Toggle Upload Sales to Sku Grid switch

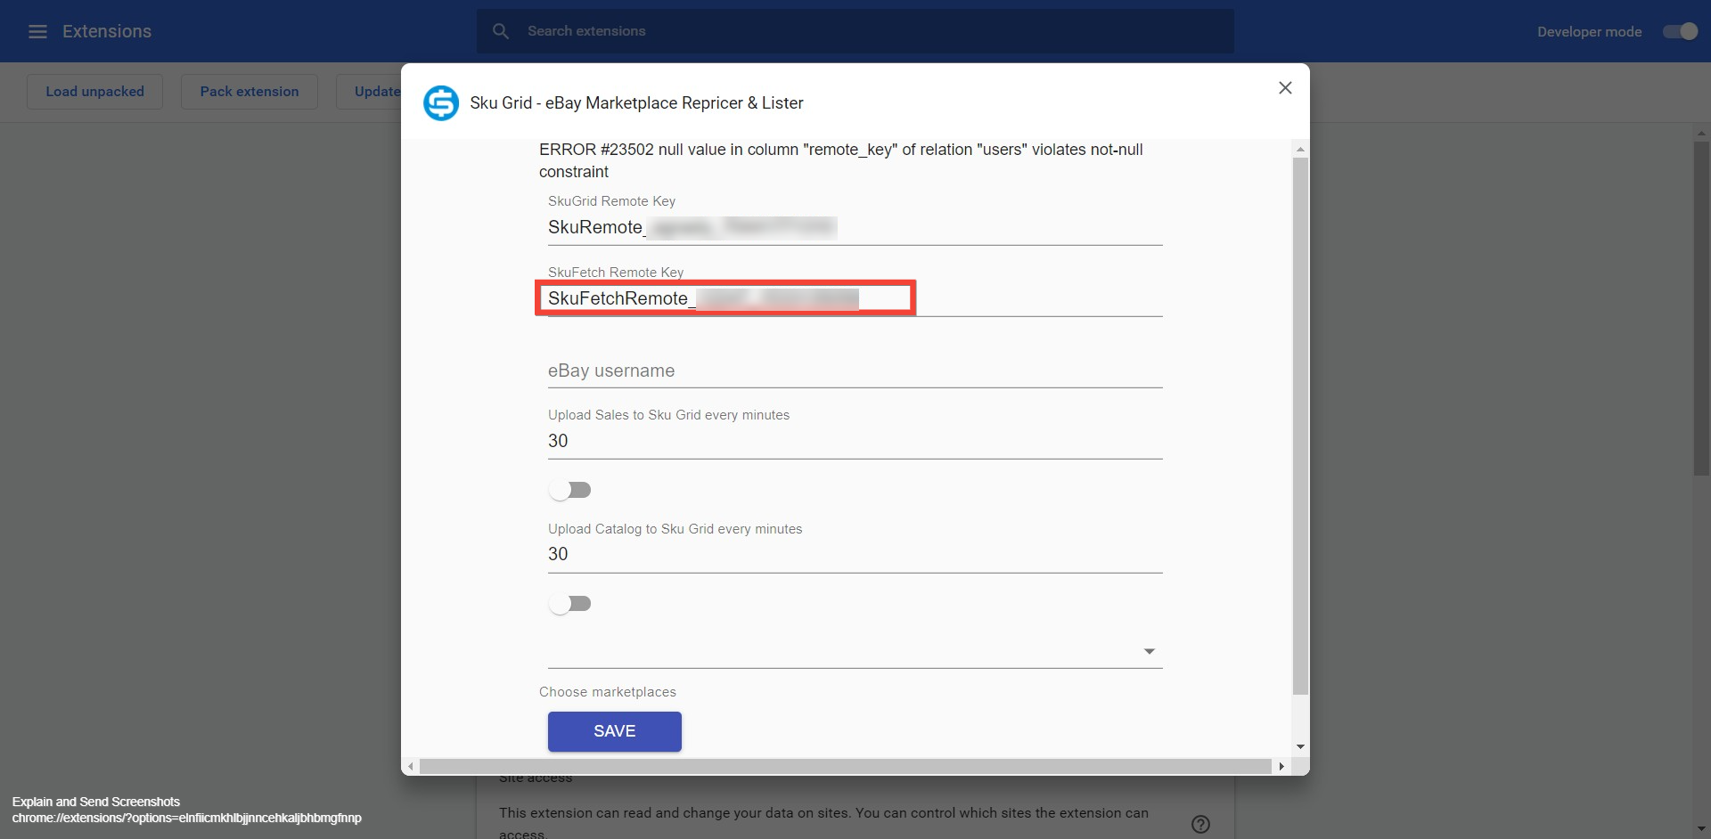[x=570, y=490]
